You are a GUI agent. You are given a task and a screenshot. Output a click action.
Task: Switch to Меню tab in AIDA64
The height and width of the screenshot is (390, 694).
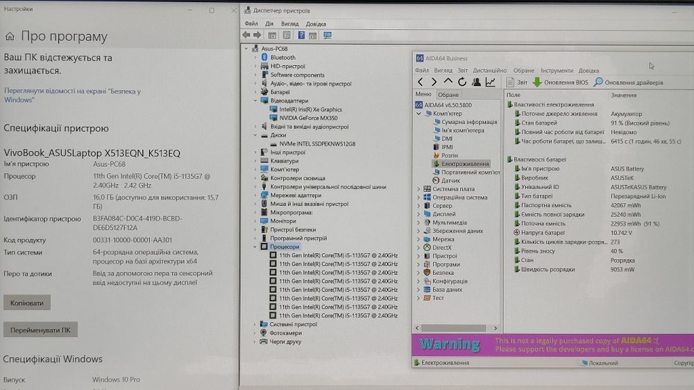[x=423, y=94]
